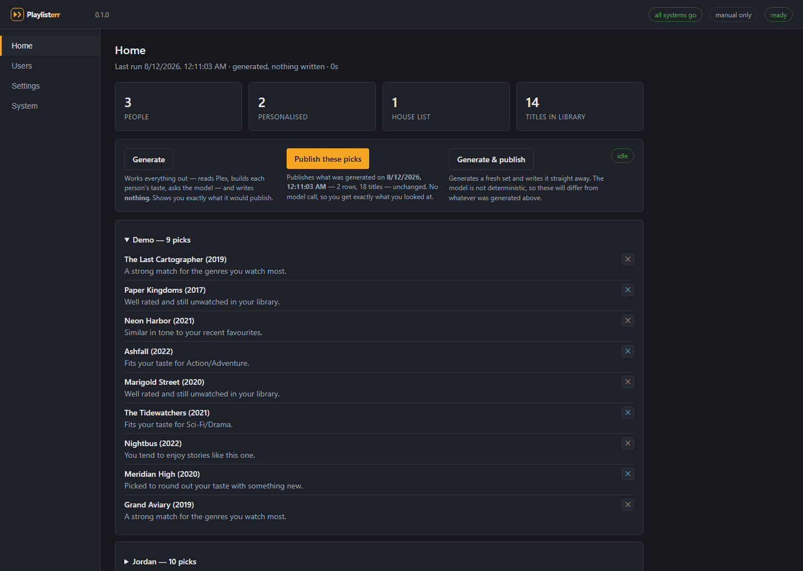
Task: Go to Users in the sidebar
Action: click(x=50, y=66)
